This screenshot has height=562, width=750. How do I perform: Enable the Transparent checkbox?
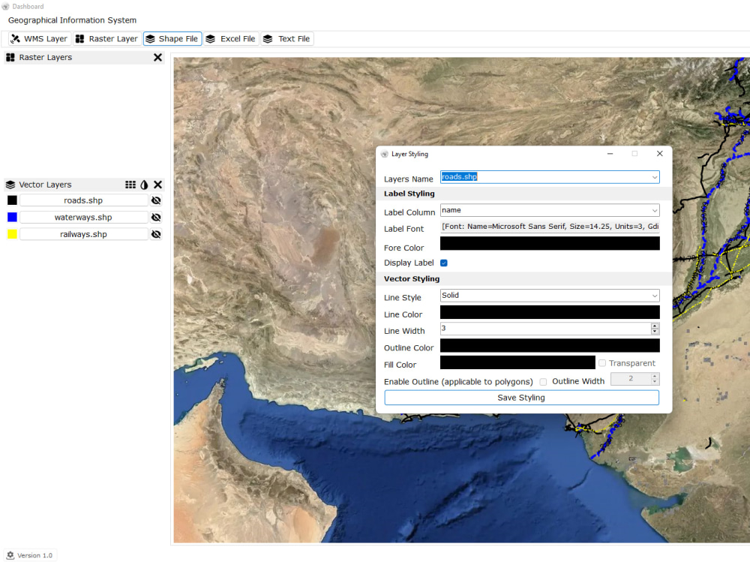602,363
